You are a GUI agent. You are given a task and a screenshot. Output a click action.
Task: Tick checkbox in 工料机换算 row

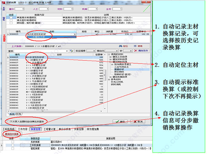[13, 145]
